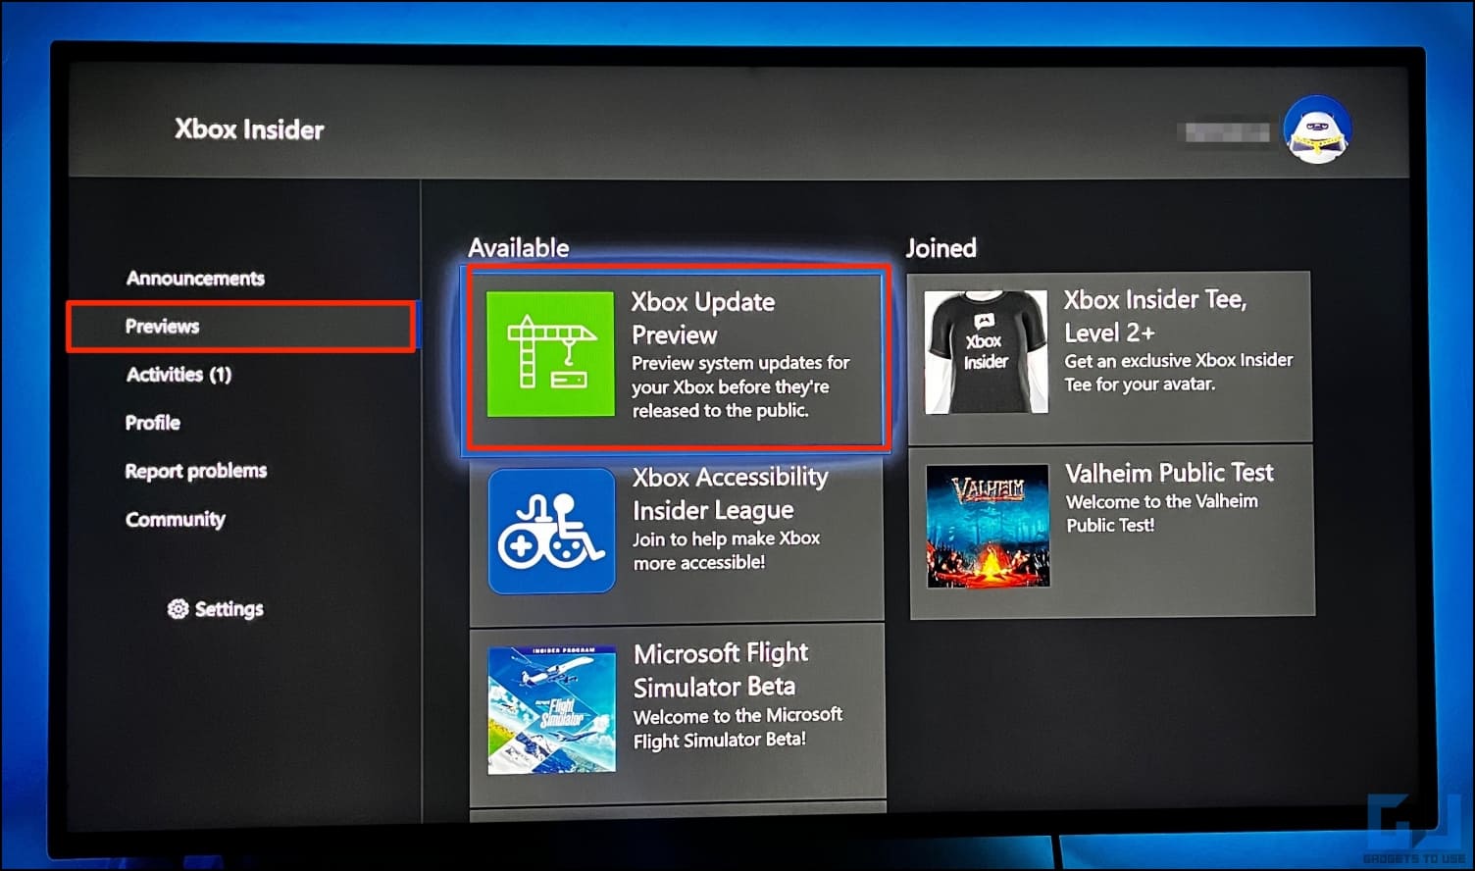Open the Community section
This screenshot has height=871, width=1475.
coord(176,519)
